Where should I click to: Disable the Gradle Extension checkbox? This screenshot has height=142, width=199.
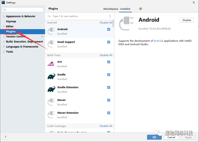(x=108, y=87)
